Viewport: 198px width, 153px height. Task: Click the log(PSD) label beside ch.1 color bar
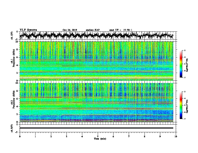coord(187,65)
